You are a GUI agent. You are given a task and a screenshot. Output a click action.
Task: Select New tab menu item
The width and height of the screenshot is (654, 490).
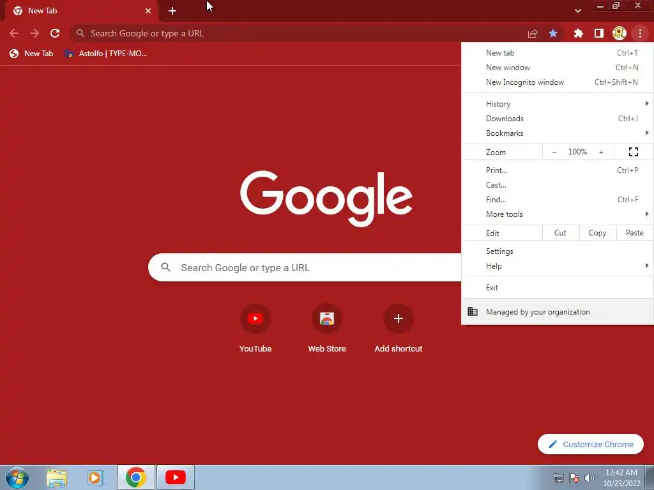pyautogui.click(x=557, y=53)
